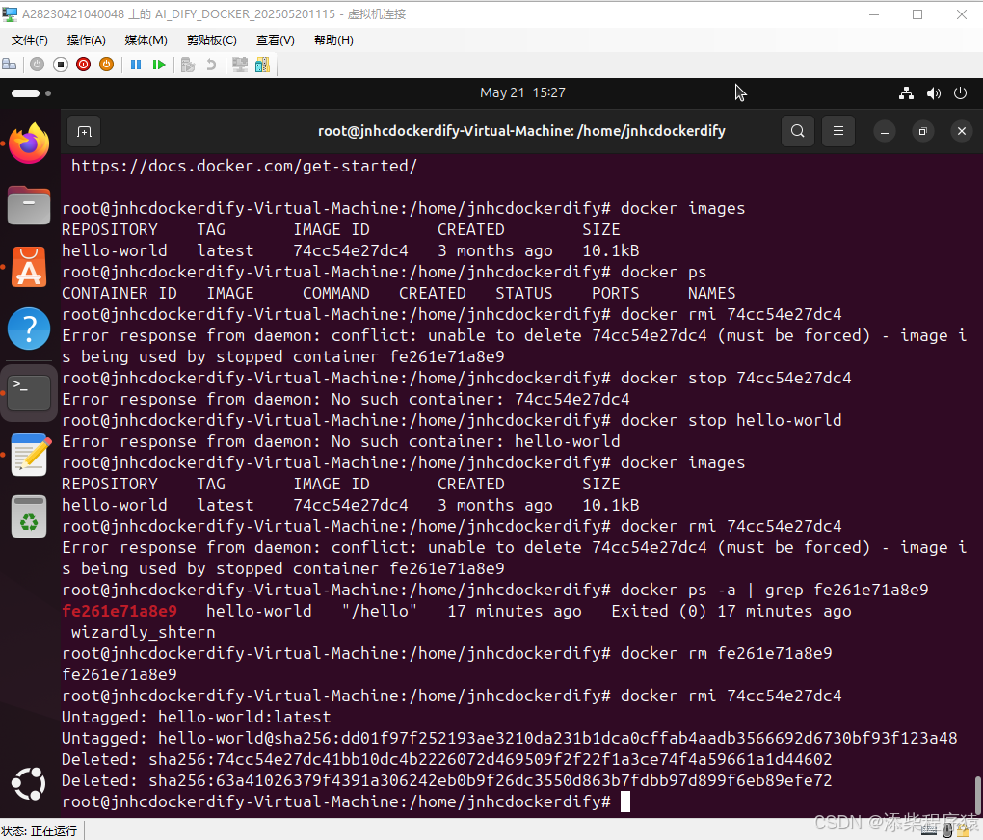Click the grayed Start VM power icon
The height and width of the screenshot is (840, 983).
pyautogui.click(x=37, y=65)
